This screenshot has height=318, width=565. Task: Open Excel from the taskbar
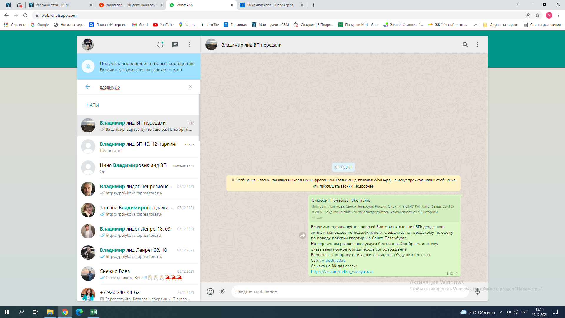coord(94,312)
